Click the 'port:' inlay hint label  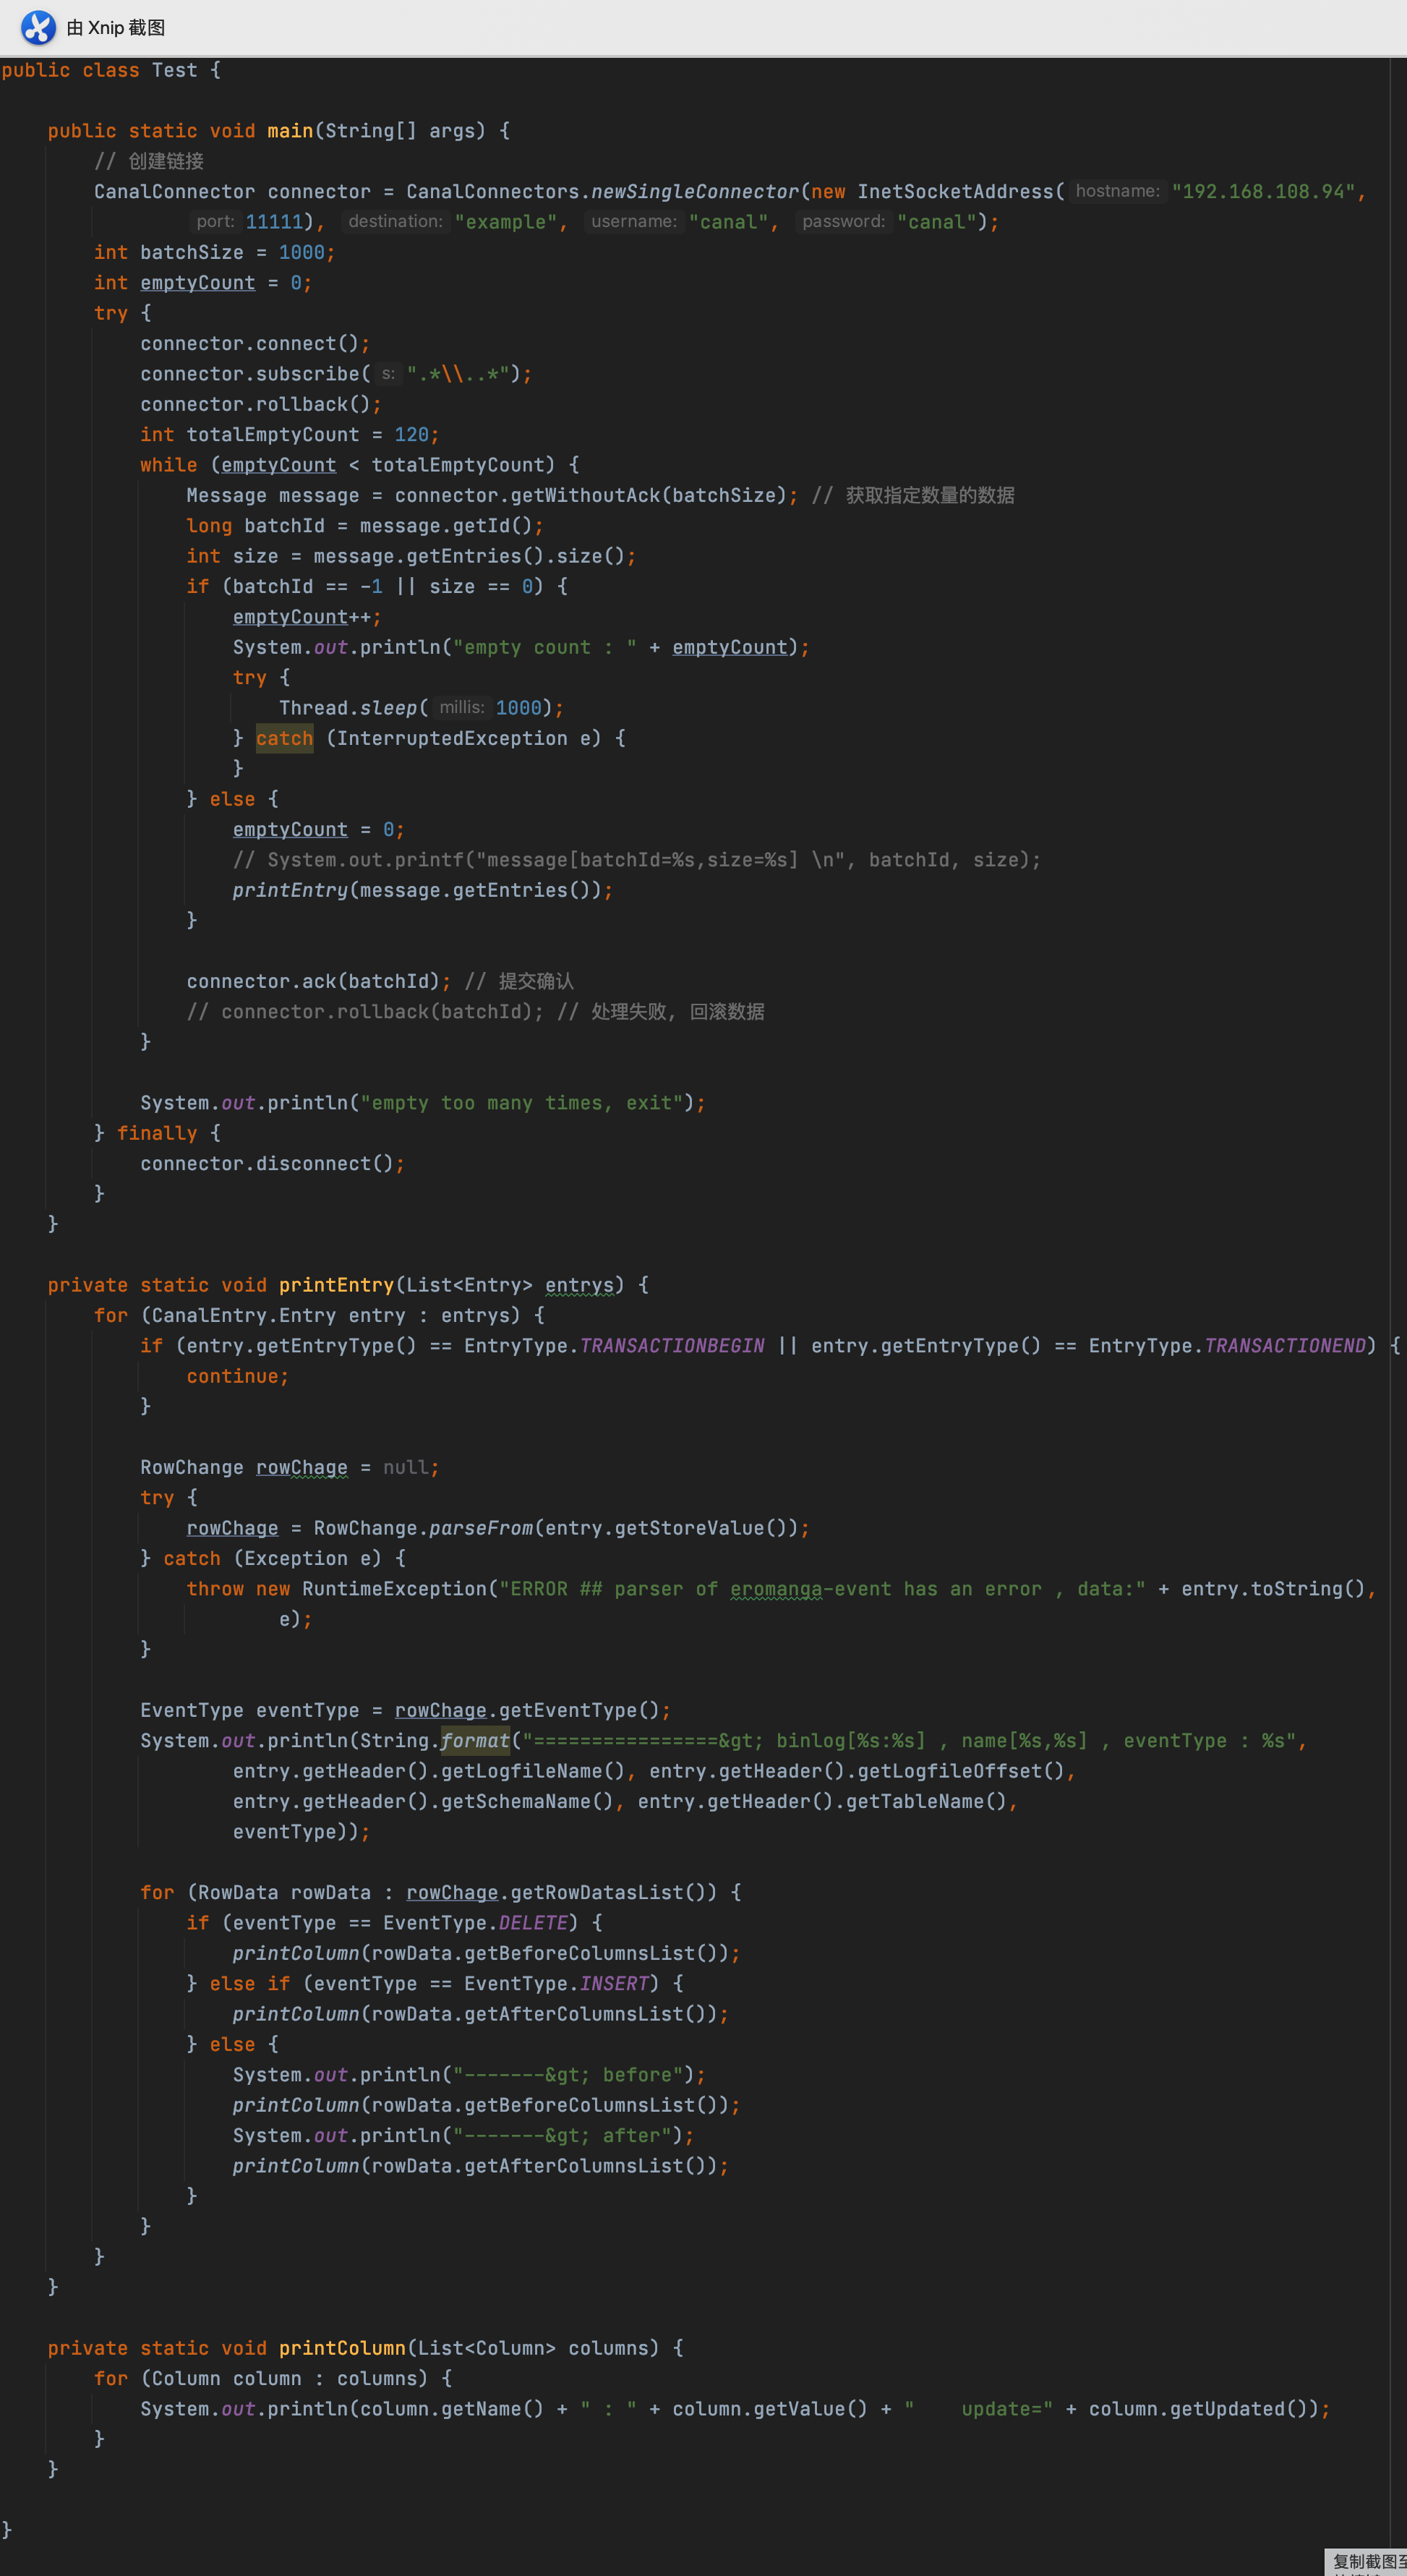(215, 222)
